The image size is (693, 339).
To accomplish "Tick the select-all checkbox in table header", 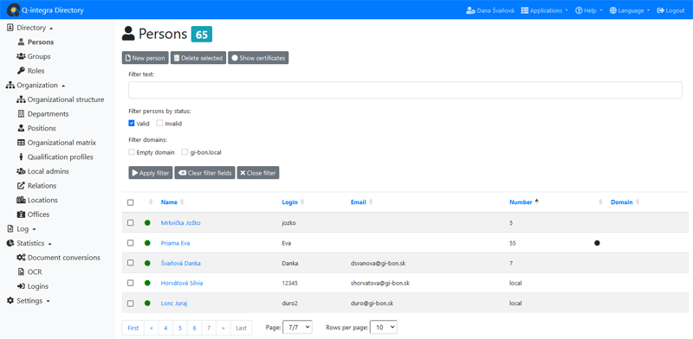I will (x=131, y=202).
